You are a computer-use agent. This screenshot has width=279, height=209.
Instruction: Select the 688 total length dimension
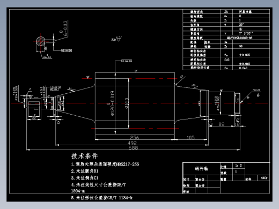click(133, 148)
